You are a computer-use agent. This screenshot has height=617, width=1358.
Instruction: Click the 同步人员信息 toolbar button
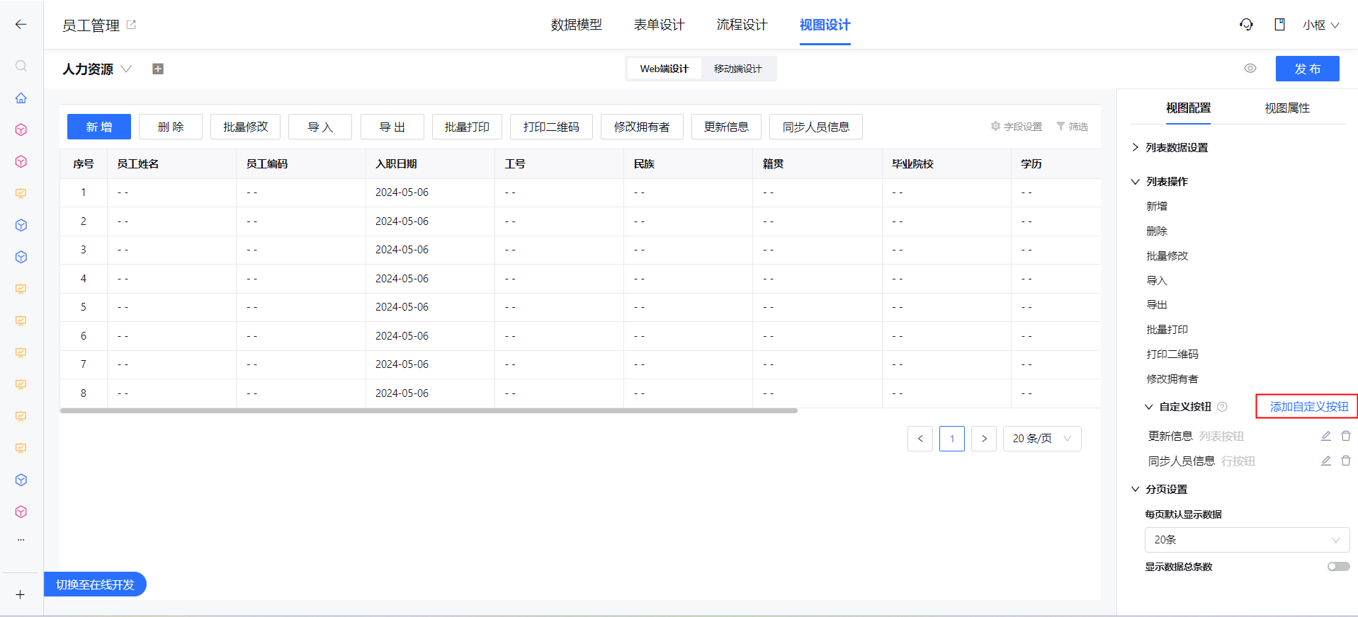(x=816, y=127)
